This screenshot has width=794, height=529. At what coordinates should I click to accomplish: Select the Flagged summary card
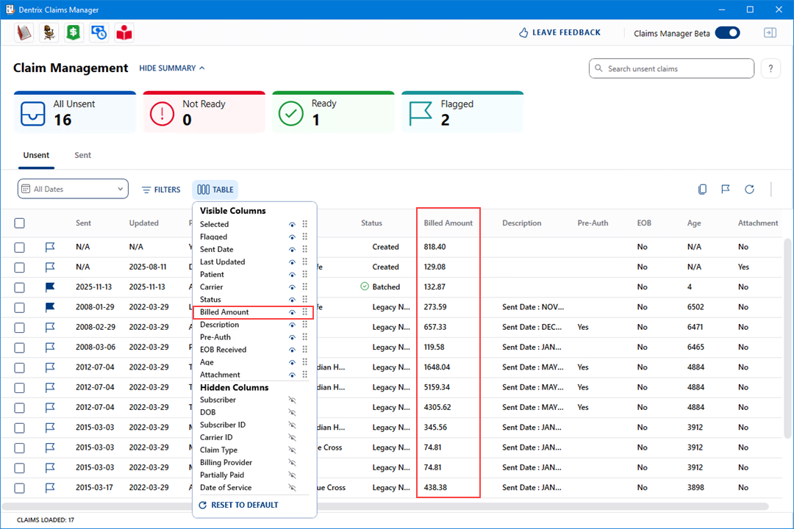tap(462, 112)
